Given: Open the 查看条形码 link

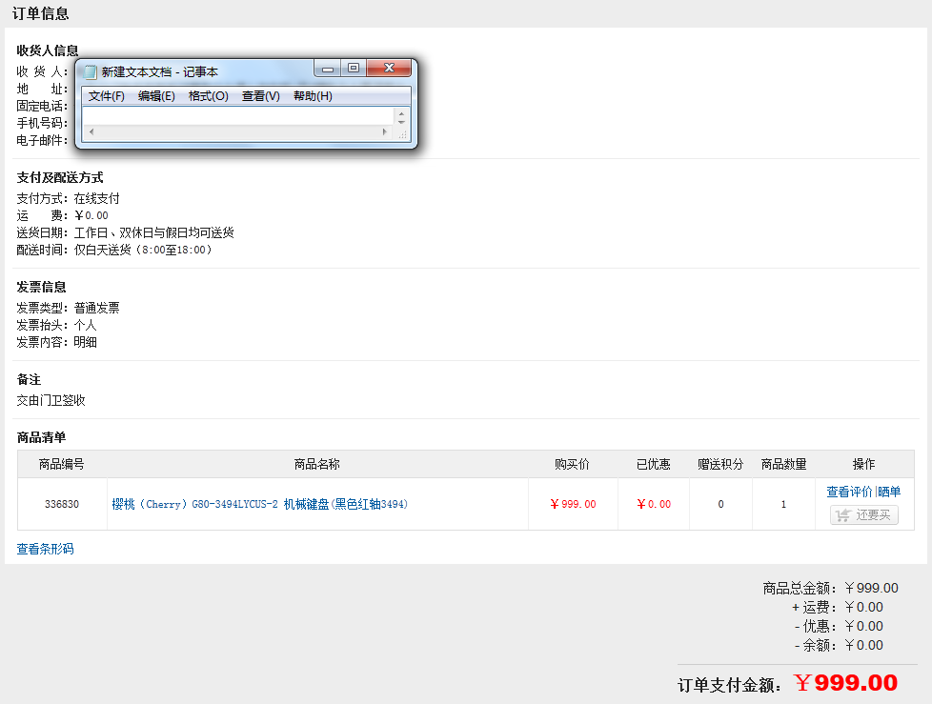Looking at the screenshot, I should (x=45, y=549).
